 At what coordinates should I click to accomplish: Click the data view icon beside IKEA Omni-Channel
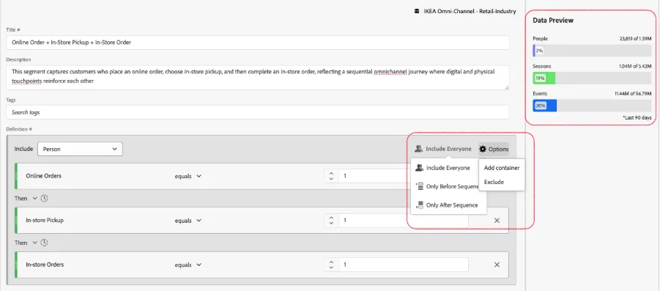pyautogui.click(x=417, y=12)
